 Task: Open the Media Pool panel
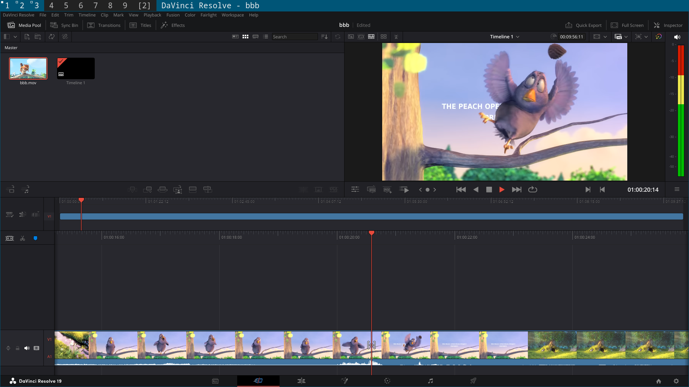tap(24, 25)
